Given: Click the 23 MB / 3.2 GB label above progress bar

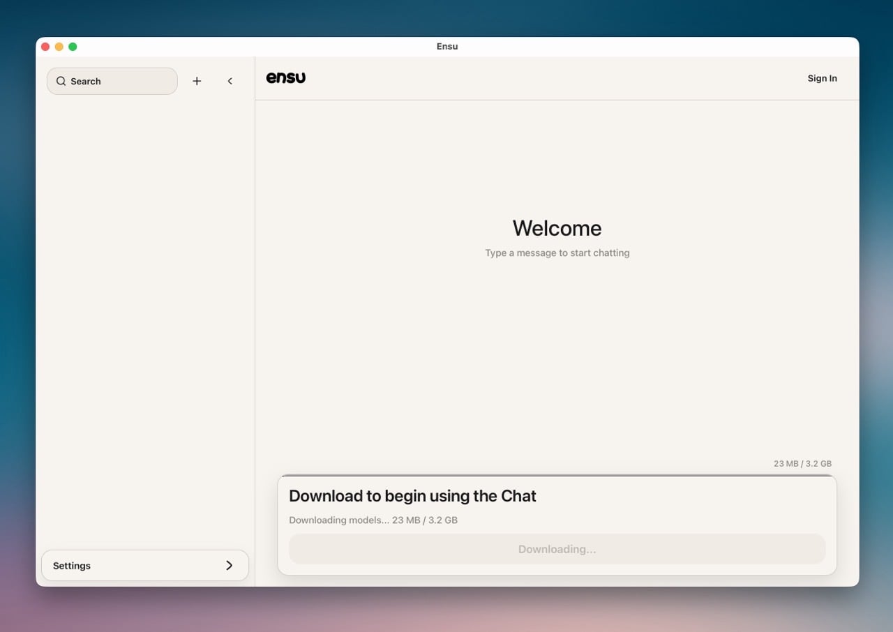Looking at the screenshot, I should tap(802, 464).
